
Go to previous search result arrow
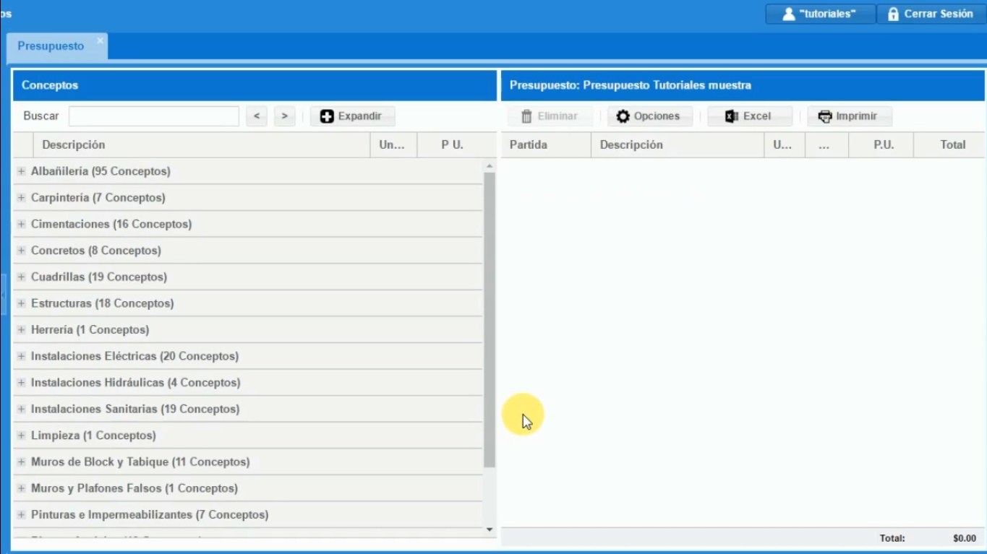[x=257, y=116]
